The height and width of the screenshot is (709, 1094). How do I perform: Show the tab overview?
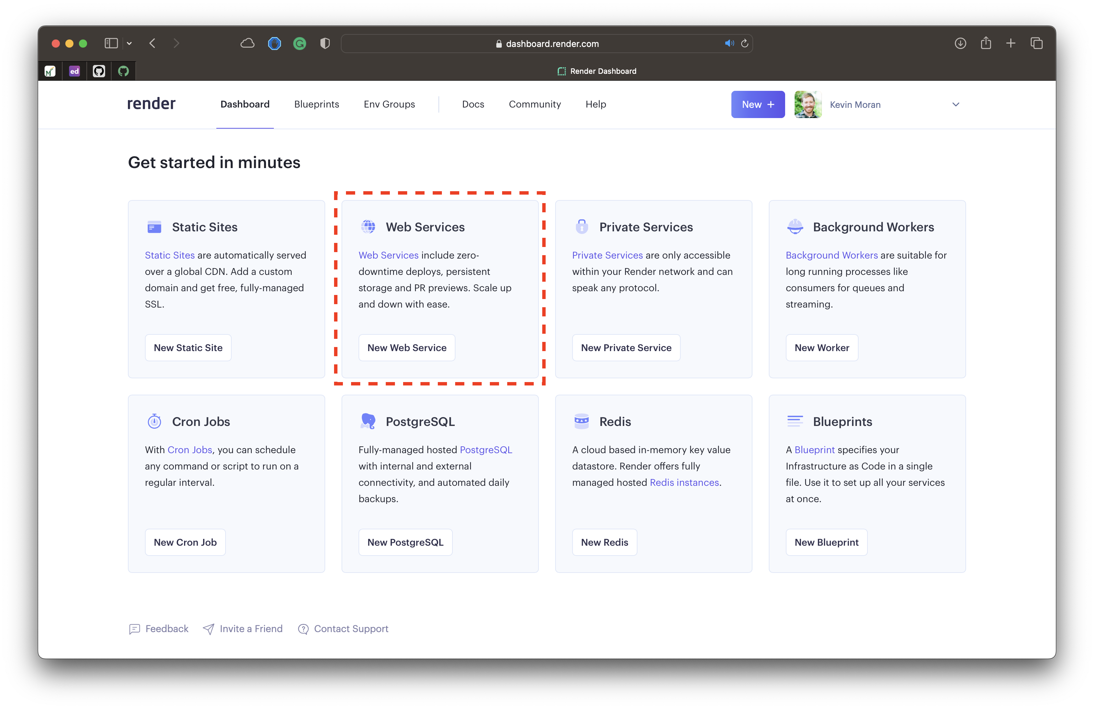(x=1037, y=44)
